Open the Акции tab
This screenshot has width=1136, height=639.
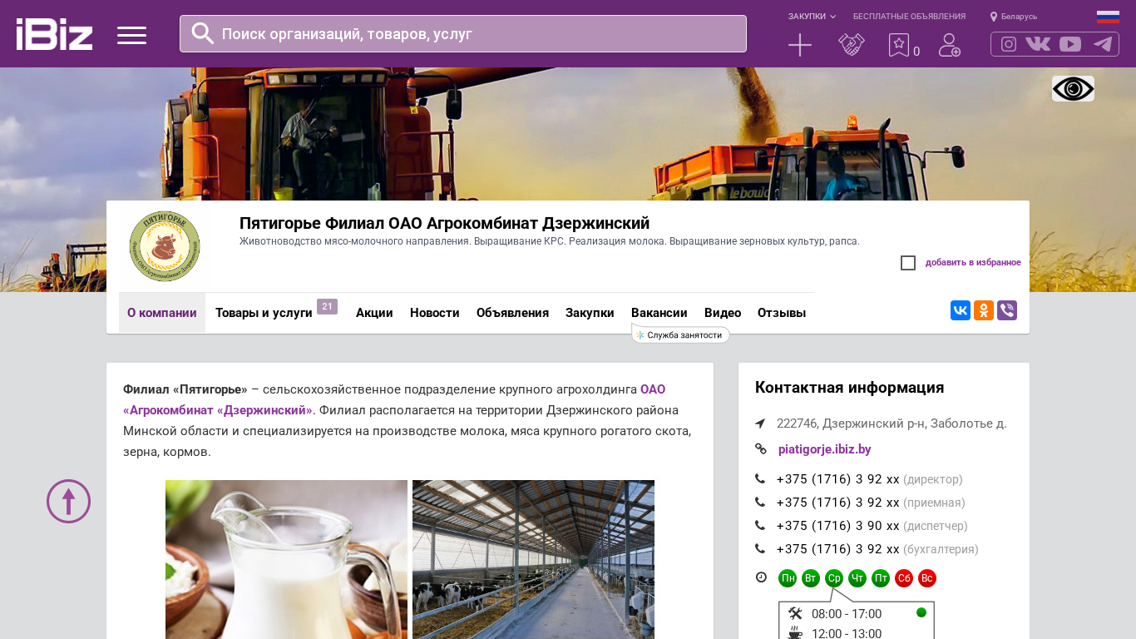coord(374,313)
